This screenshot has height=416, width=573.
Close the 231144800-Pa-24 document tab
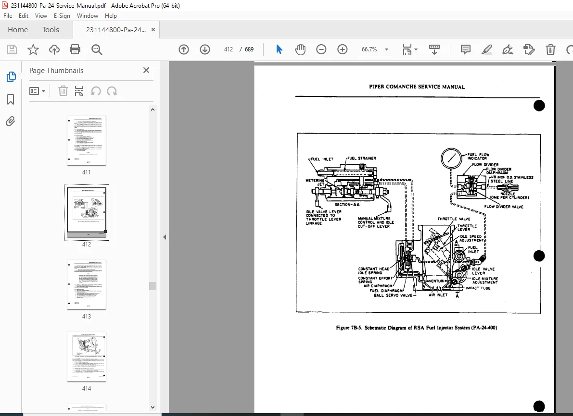pos(153,30)
